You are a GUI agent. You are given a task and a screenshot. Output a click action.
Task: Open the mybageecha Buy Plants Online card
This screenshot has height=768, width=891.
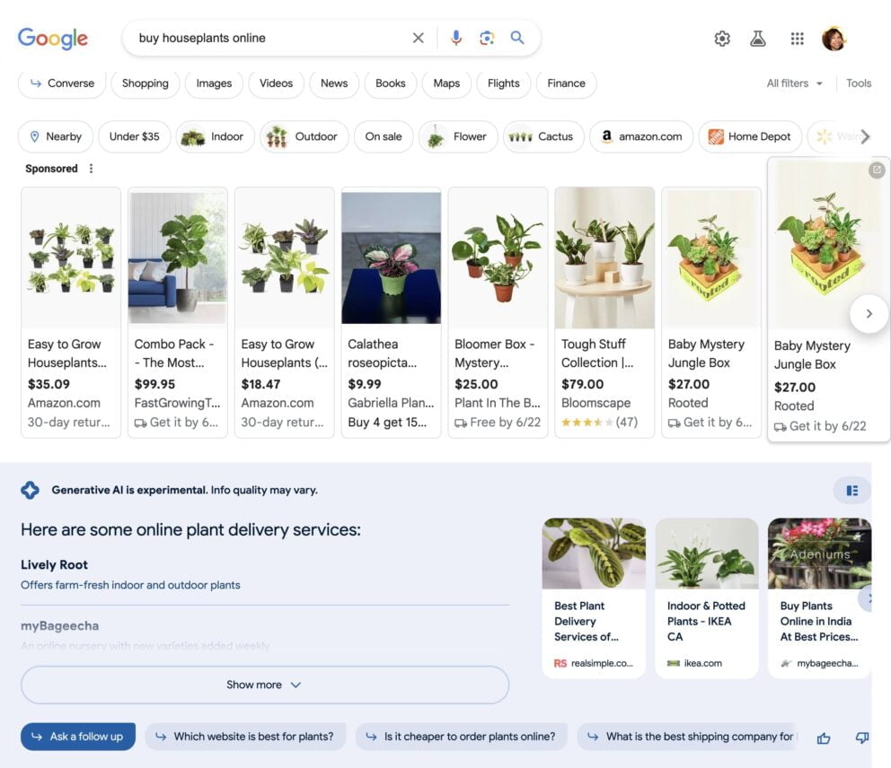point(819,598)
